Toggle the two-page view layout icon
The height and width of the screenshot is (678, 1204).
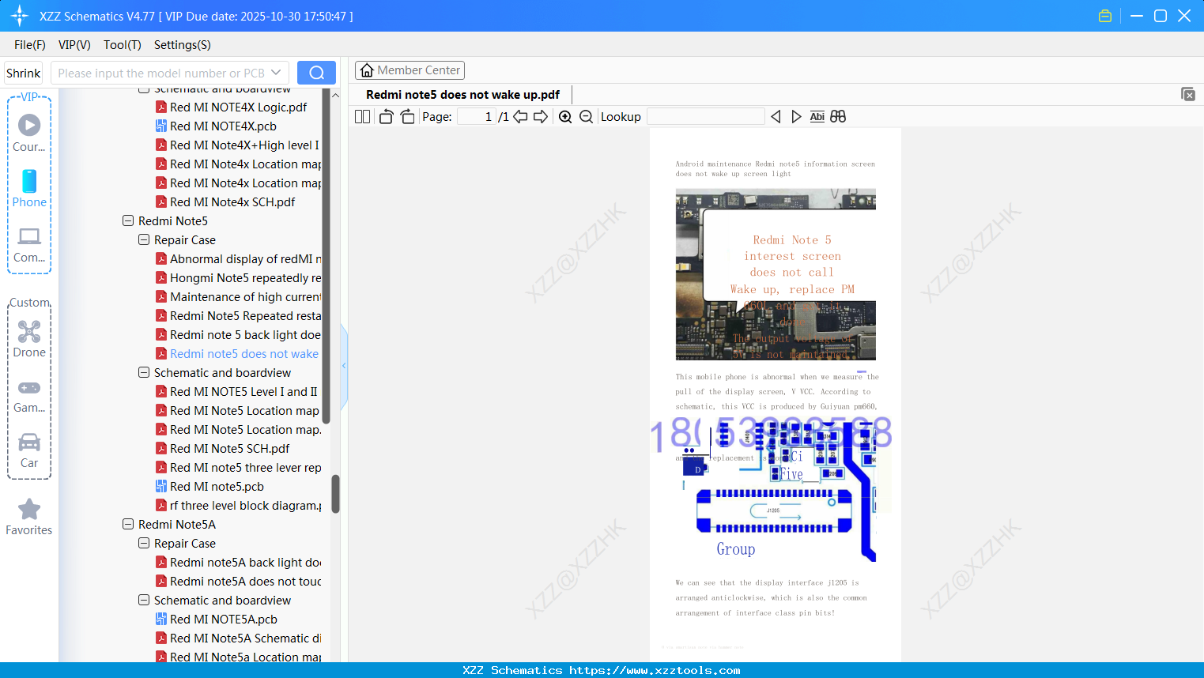coord(362,117)
